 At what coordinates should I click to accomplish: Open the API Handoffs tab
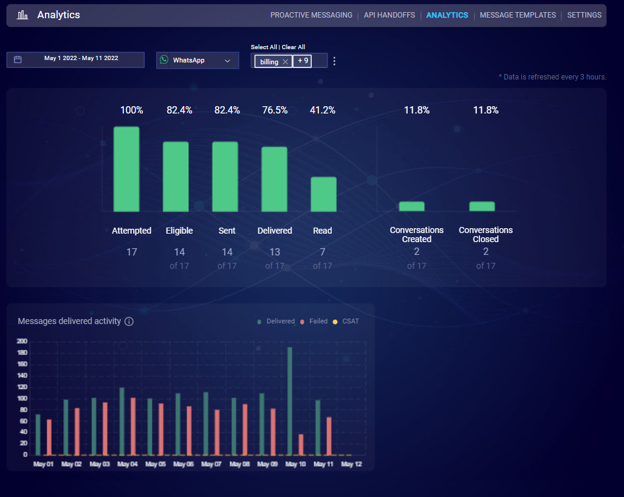[389, 15]
